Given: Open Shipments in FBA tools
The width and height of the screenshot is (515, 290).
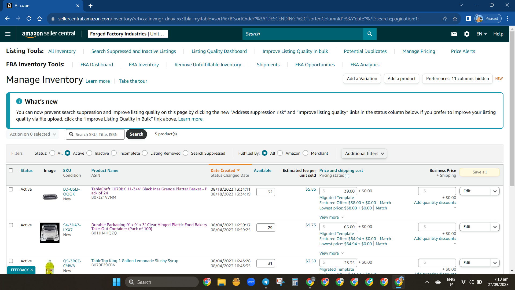Looking at the screenshot, I should [x=268, y=65].
